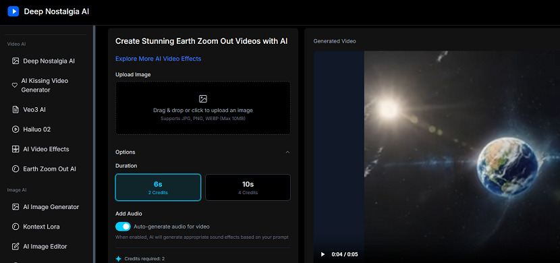Collapse the Options section chevron

(287, 152)
